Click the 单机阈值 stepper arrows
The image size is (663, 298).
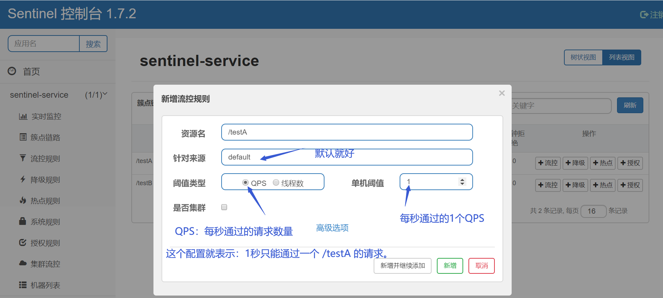pyautogui.click(x=462, y=182)
